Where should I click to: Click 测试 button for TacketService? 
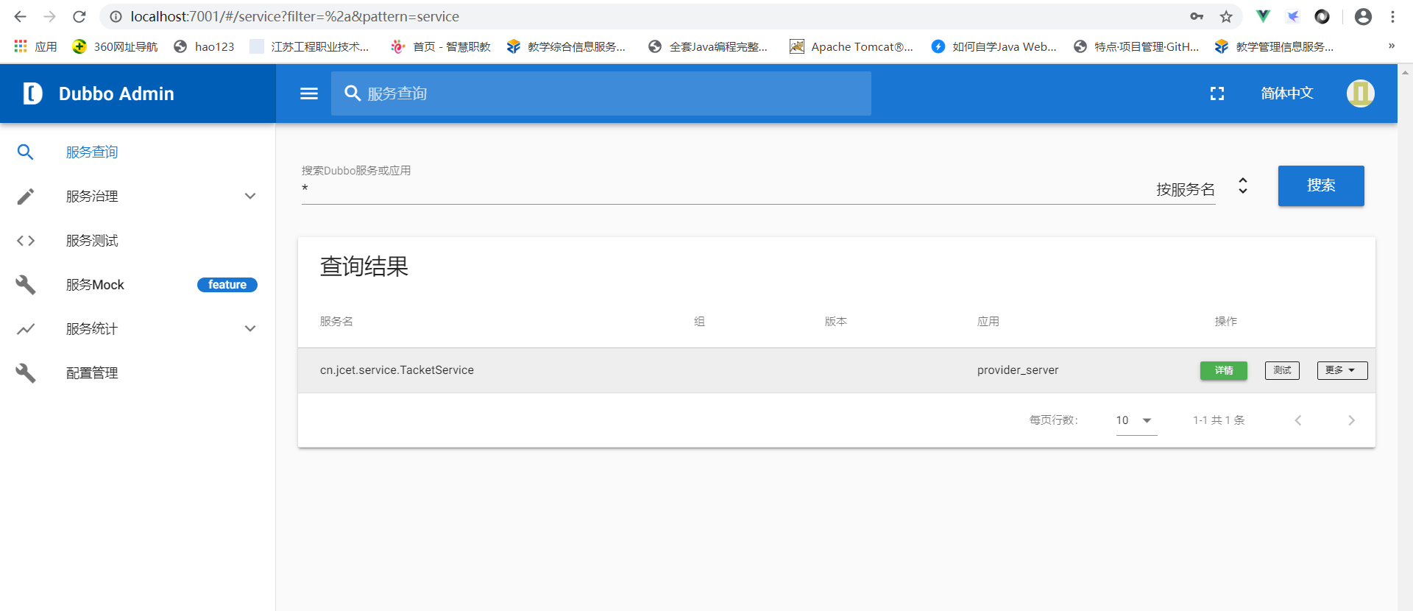(x=1282, y=370)
